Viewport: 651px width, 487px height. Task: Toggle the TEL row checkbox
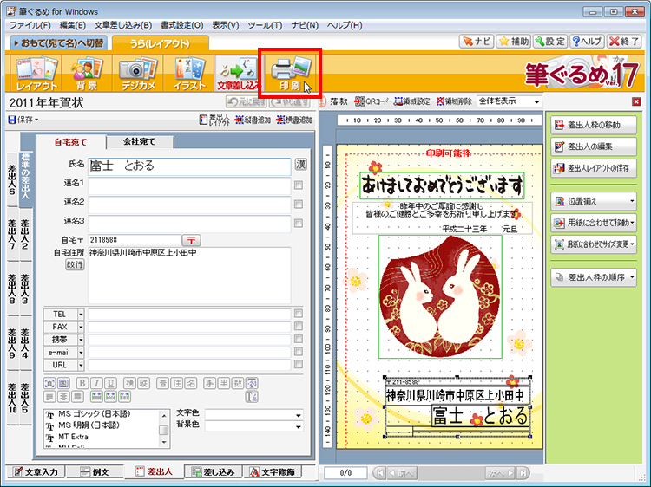pyautogui.click(x=299, y=314)
